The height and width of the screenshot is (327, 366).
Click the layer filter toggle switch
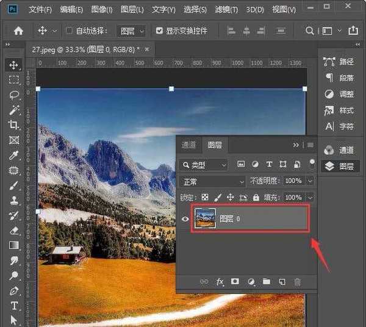tap(312, 164)
